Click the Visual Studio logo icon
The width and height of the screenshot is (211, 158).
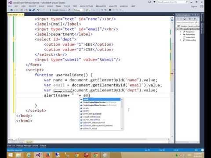click(10, 2)
